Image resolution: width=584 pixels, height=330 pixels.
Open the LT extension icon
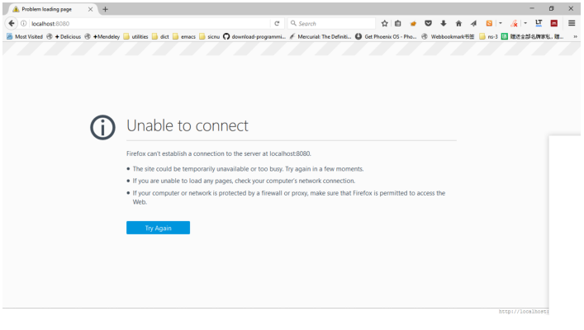(539, 23)
